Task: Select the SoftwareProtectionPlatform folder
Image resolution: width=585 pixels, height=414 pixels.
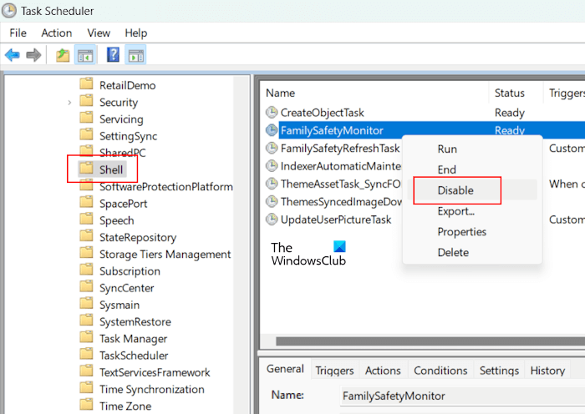Action: point(166,187)
